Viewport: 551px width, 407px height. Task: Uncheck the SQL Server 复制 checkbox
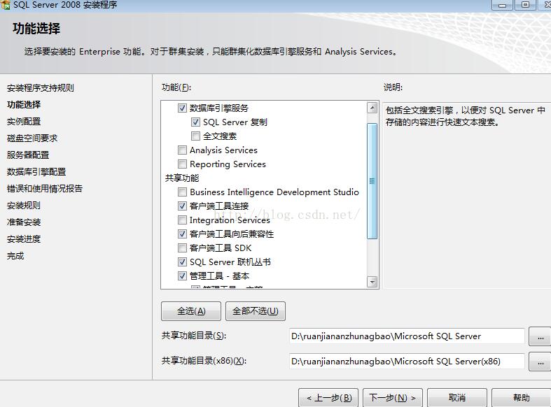195,122
